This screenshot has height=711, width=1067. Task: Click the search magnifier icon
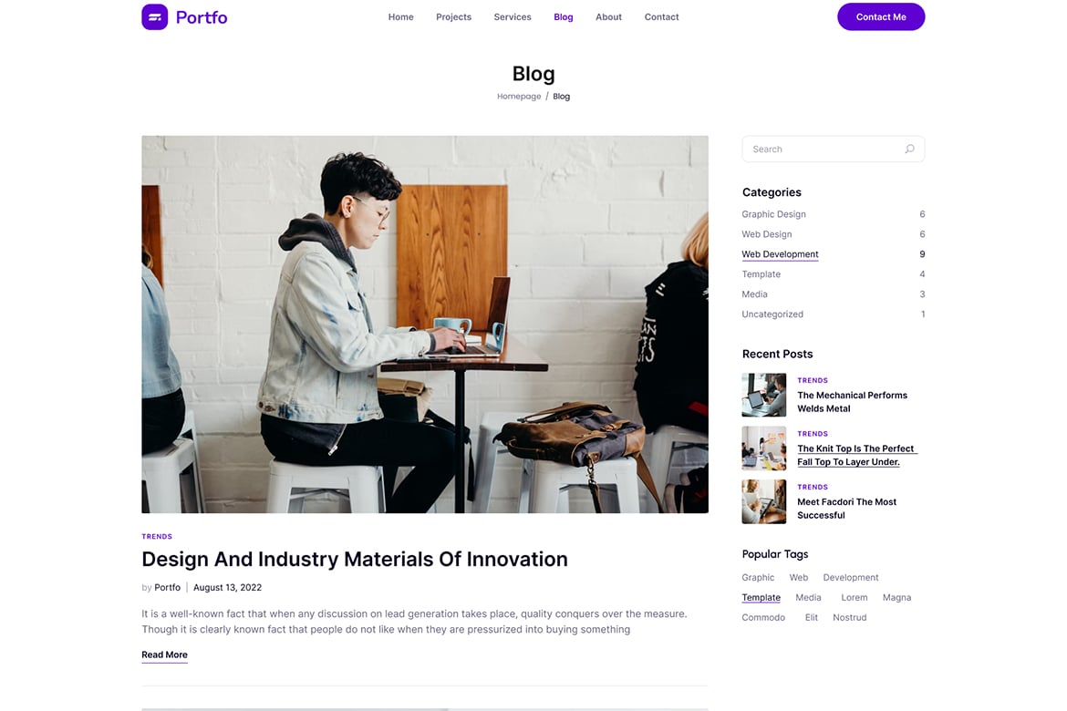909,149
